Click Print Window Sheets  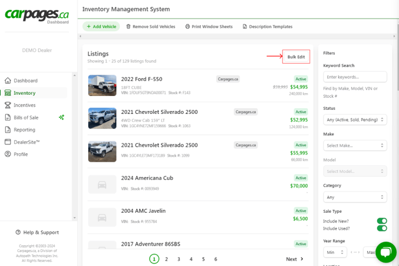(x=209, y=27)
